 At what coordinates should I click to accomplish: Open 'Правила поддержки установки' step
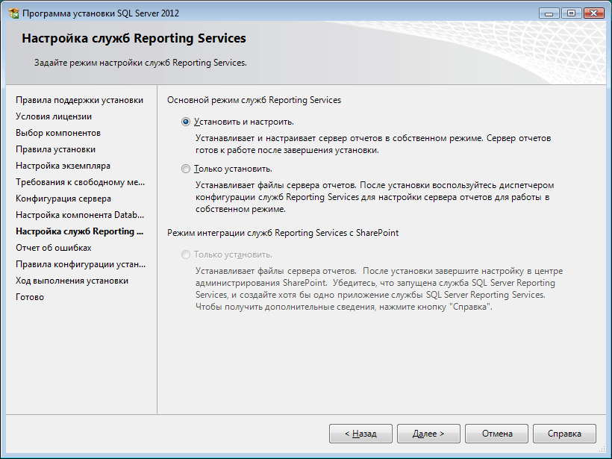pyautogui.click(x=79, y=100)
